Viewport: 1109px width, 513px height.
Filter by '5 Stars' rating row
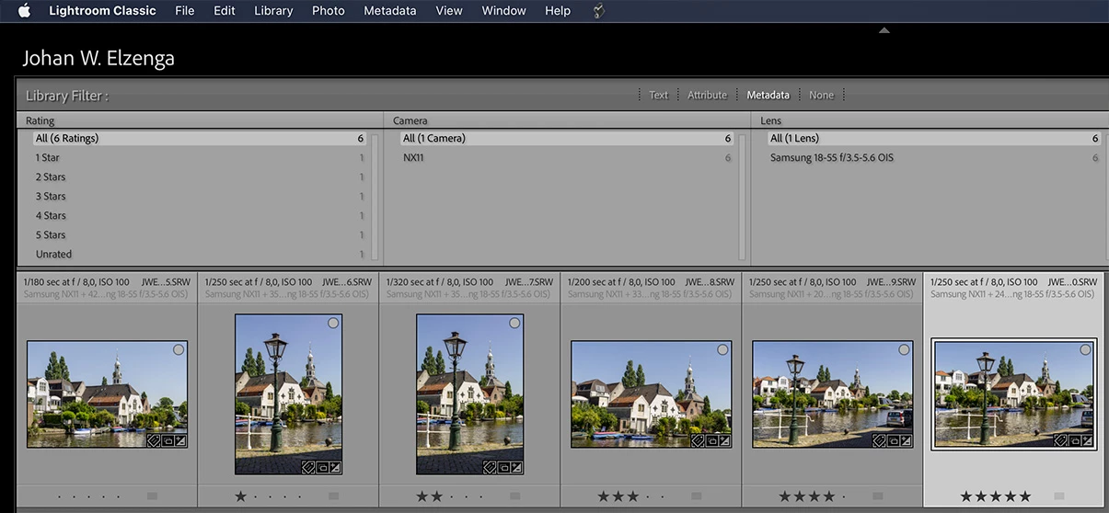click(200, 234)
